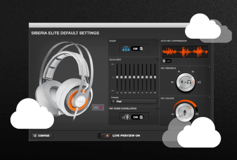
Task: Set mic feedback to muted speaker icon
Action: pos(173,82)
